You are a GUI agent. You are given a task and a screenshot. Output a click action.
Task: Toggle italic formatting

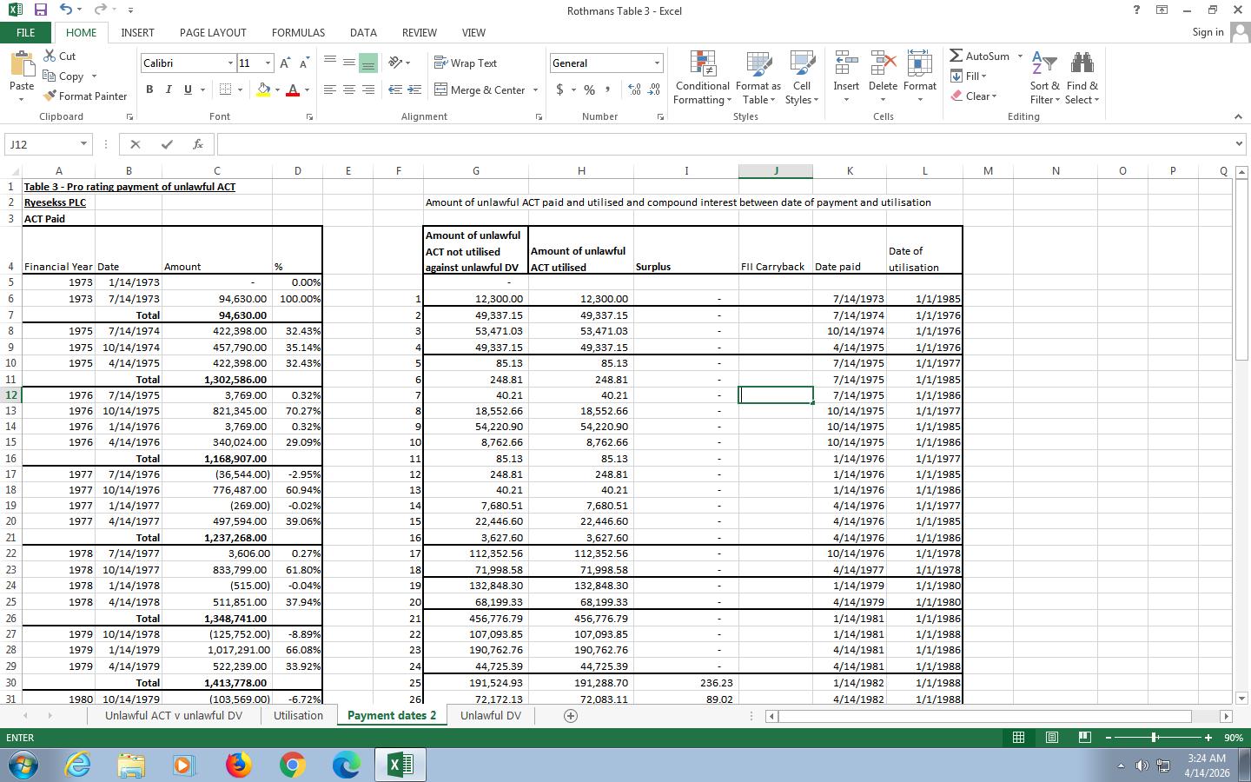pyautogui.click(x=169, y=89)
